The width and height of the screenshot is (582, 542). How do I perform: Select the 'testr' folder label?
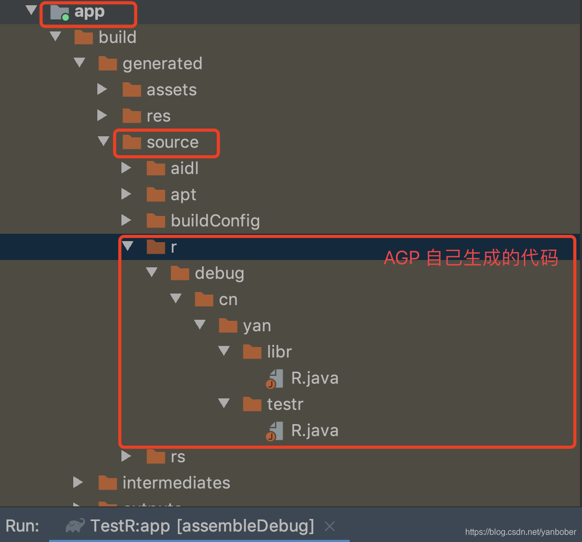coord(285,404)
